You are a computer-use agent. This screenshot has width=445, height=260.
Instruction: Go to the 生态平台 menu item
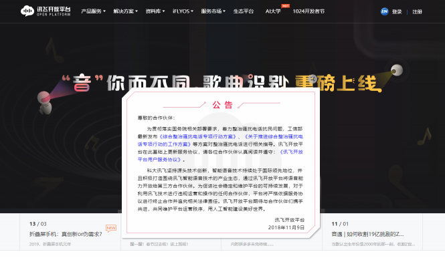243,11
